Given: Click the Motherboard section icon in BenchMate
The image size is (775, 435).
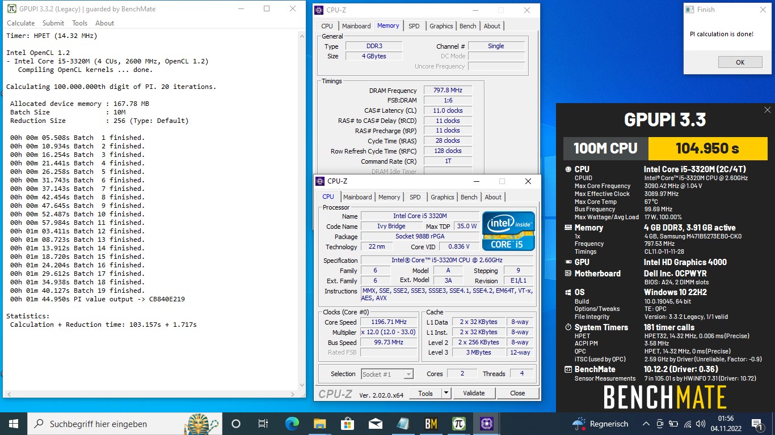Looking at the screenshot, I should 568,273.
